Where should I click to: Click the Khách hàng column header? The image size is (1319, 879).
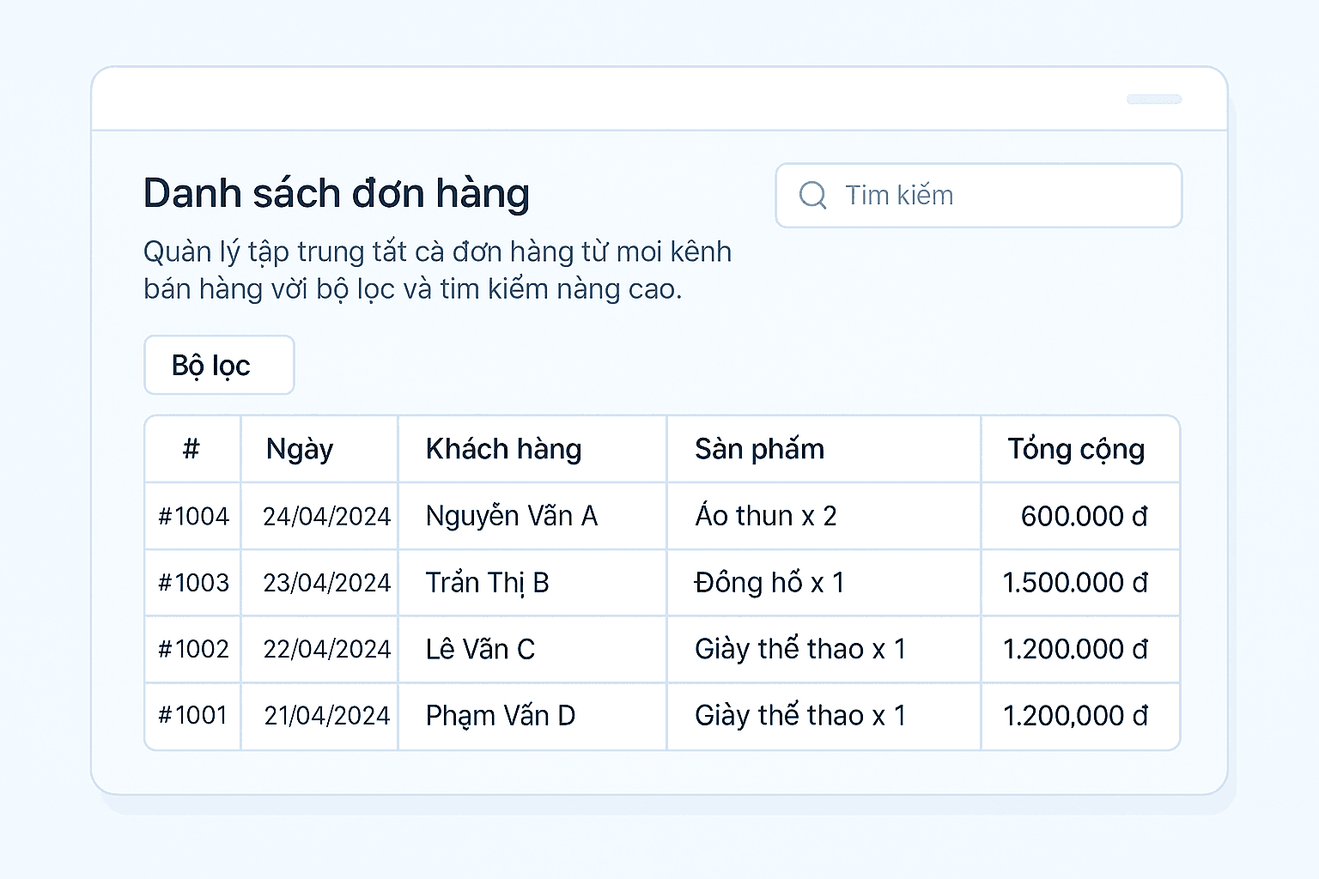(504, 449)
